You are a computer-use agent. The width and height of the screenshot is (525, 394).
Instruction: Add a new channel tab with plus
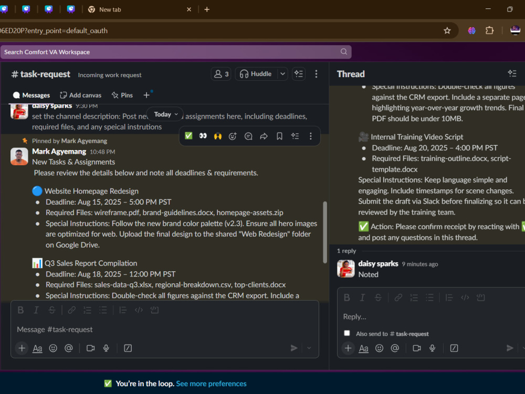click(x=146, y=95)
